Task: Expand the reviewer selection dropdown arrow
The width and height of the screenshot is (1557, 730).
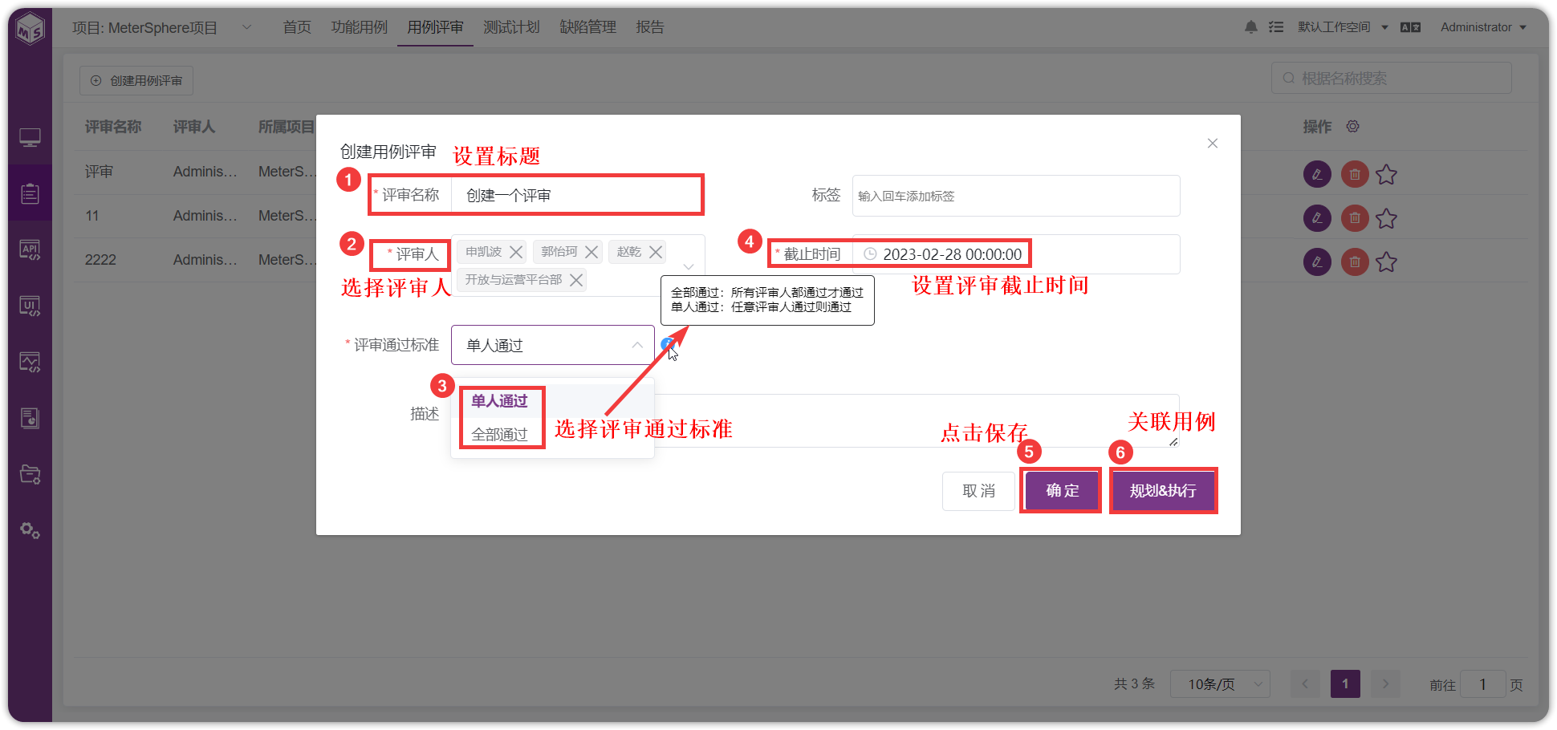Action: coord(689,266)
